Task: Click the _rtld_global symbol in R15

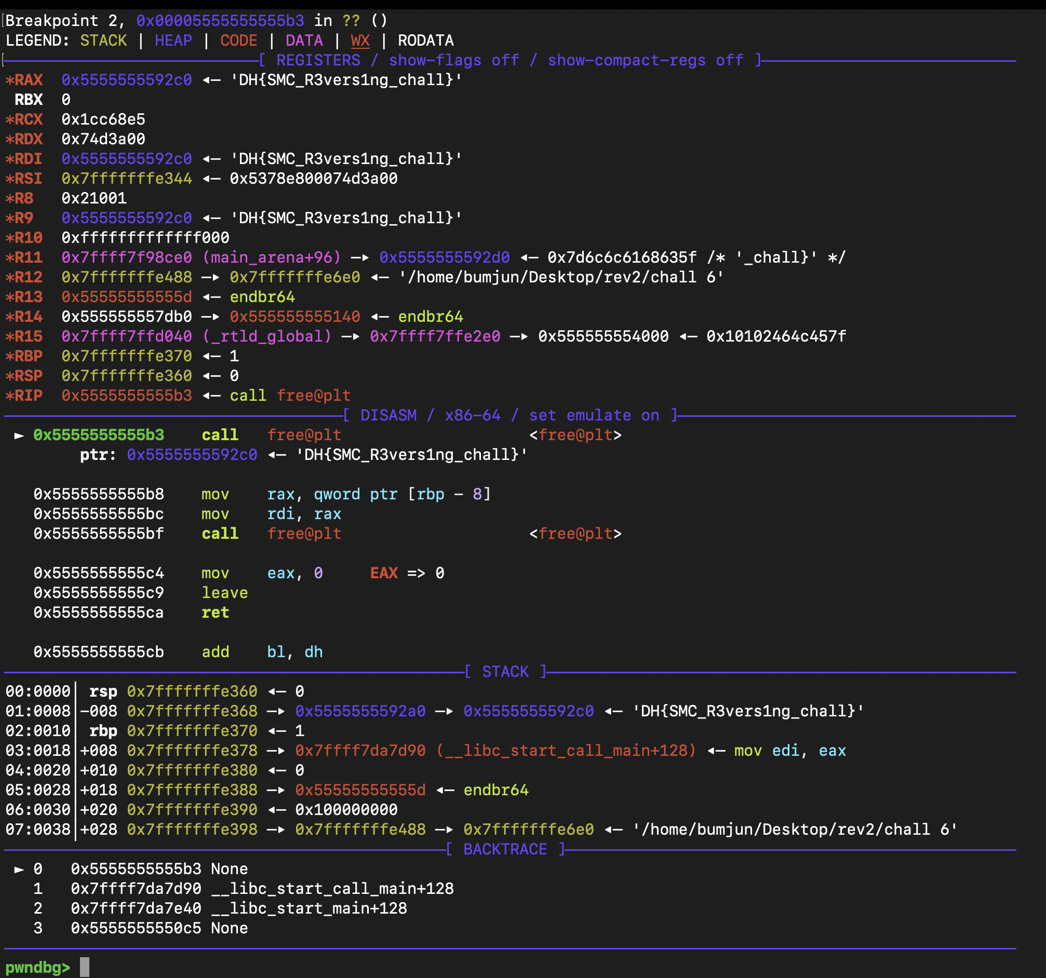Action: 267,336
